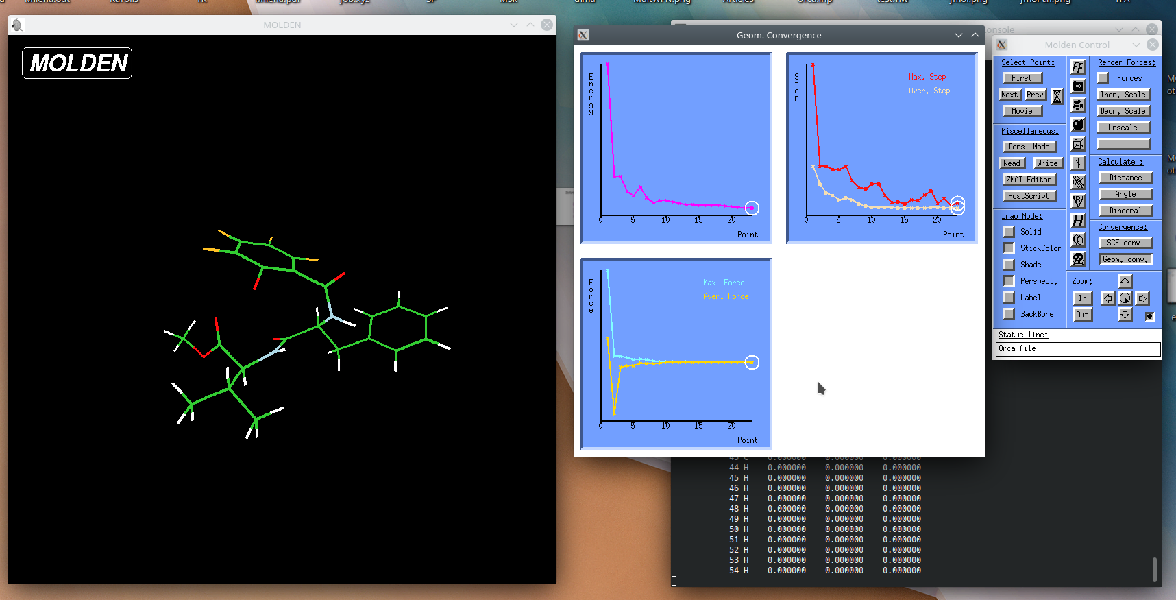Click the 'Max. Step' legend text
The image size is (1176, 600).
(x=927, y=77)
